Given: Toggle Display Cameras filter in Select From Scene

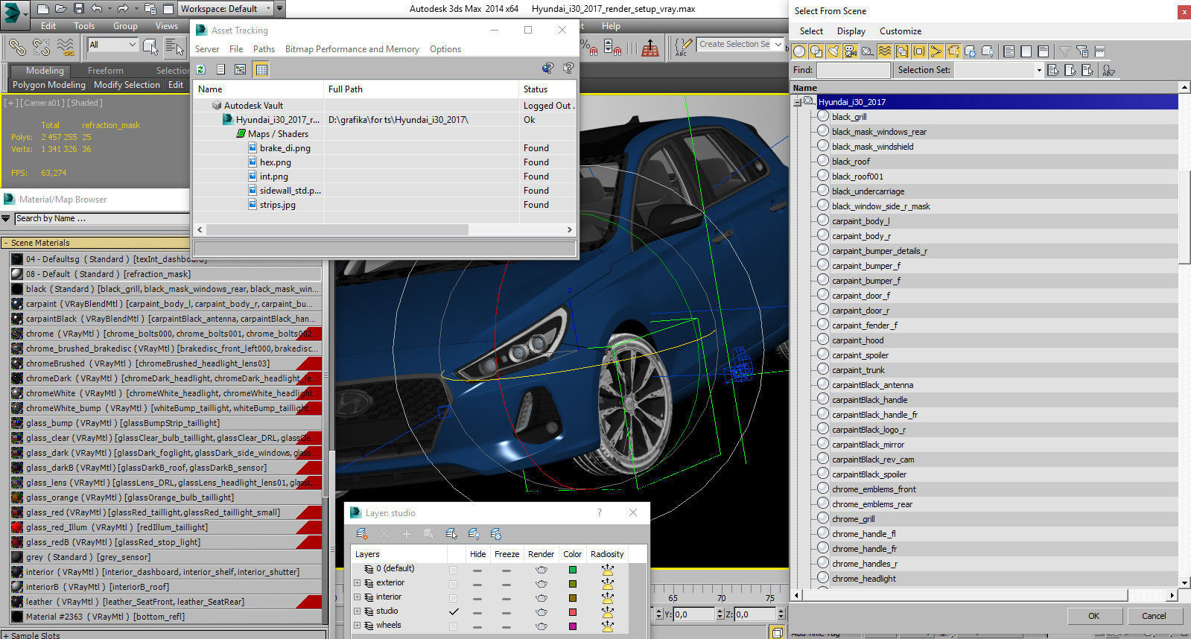Looking at the screenshot, I should (x=851, y=51).
